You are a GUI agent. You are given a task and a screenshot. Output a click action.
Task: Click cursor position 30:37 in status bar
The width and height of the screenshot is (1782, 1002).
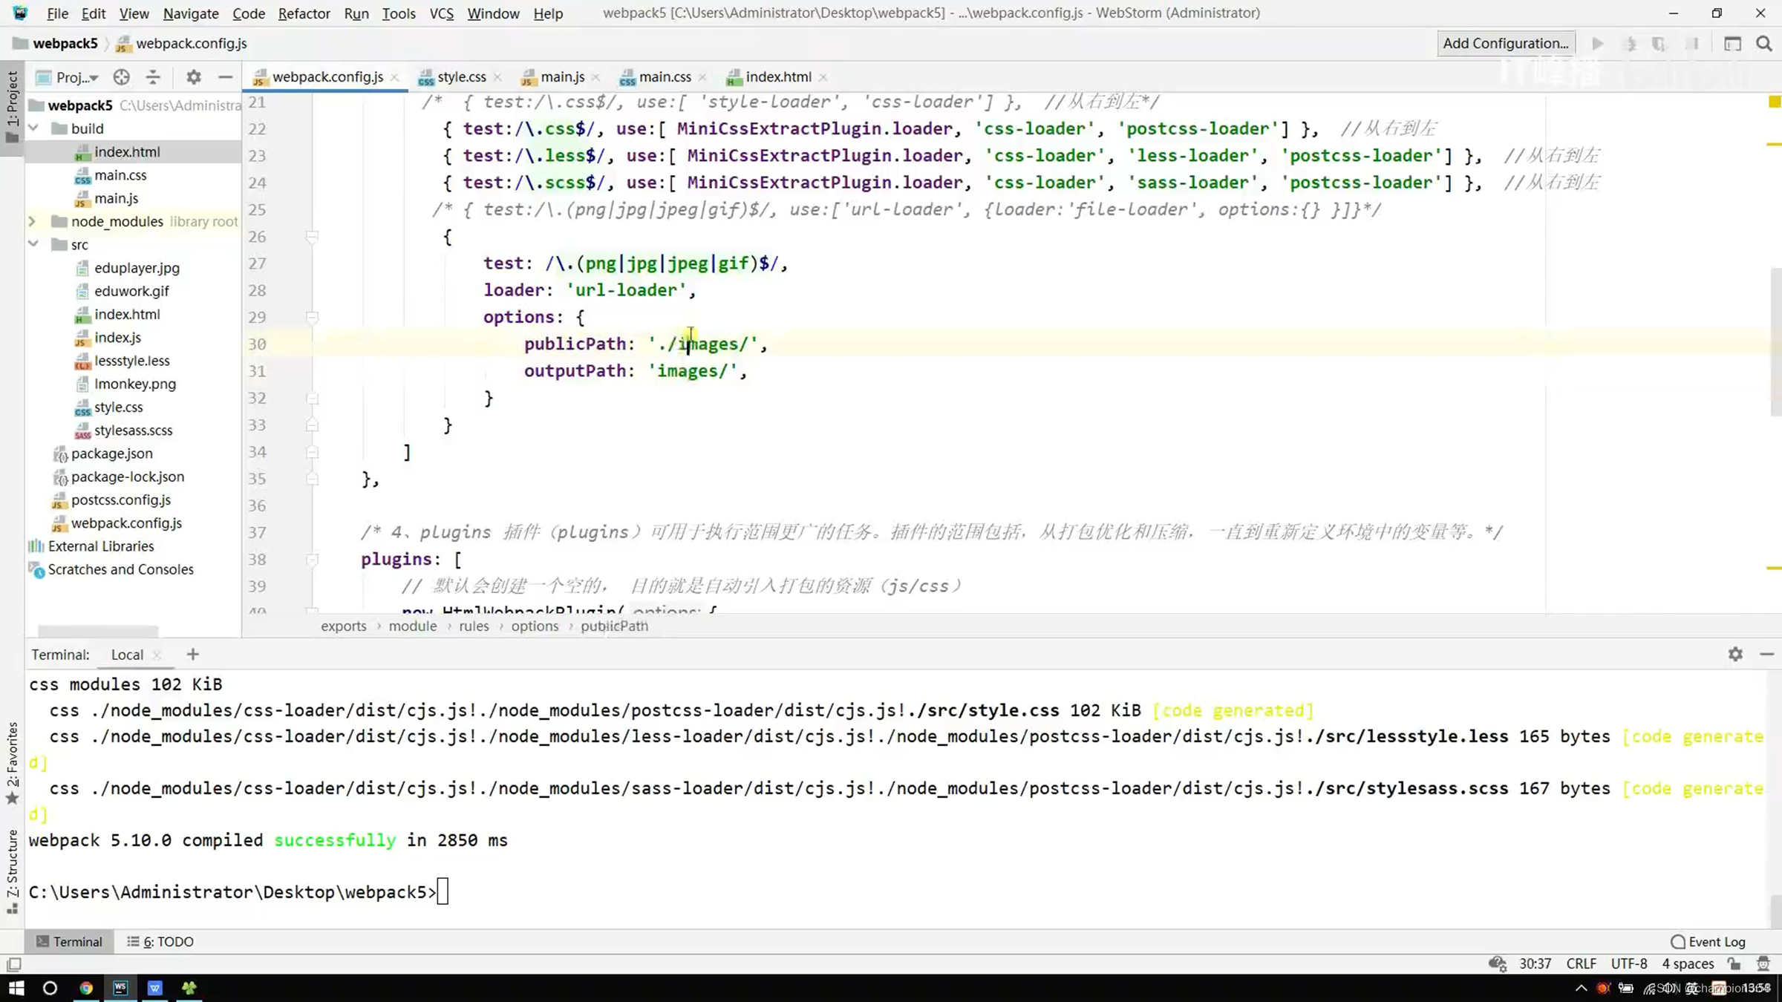tap(1535, 963)
